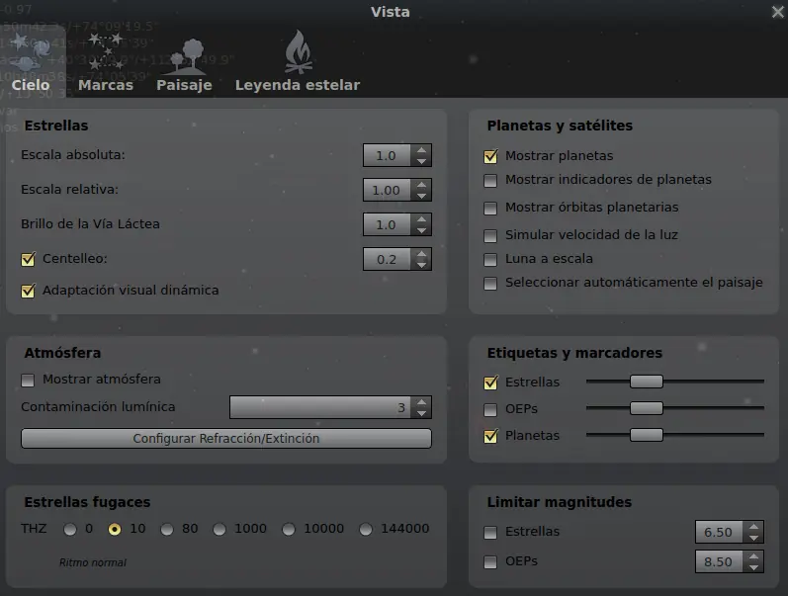788x596 pixels.
Task: Close the Vista dialog
Action: click(777, 12)
